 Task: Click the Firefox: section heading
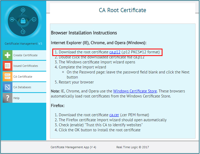pos(58,106)
